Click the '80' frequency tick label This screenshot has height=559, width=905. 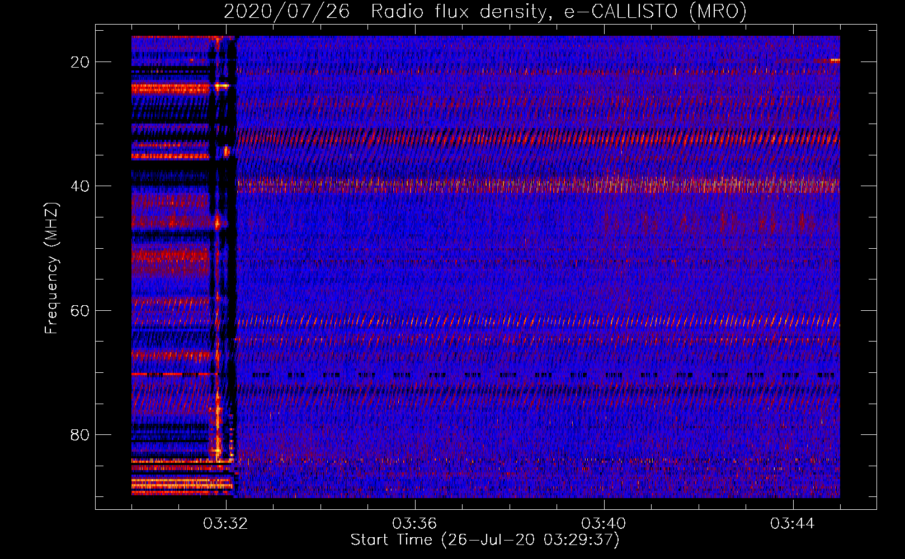click(80, 434)
